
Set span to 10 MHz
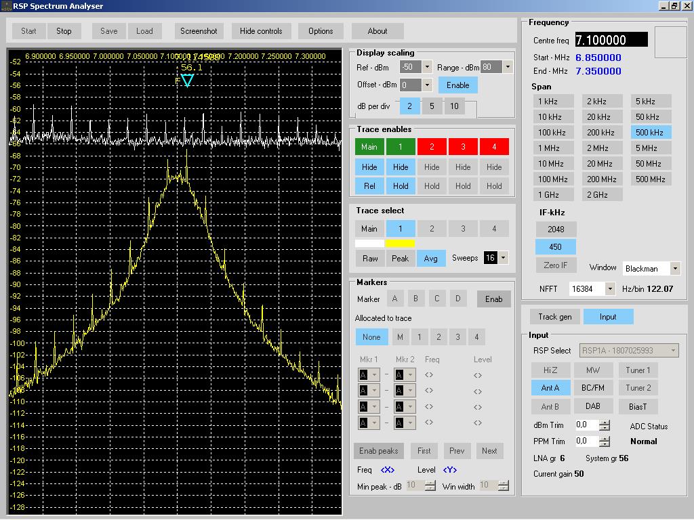pos(553,164)
